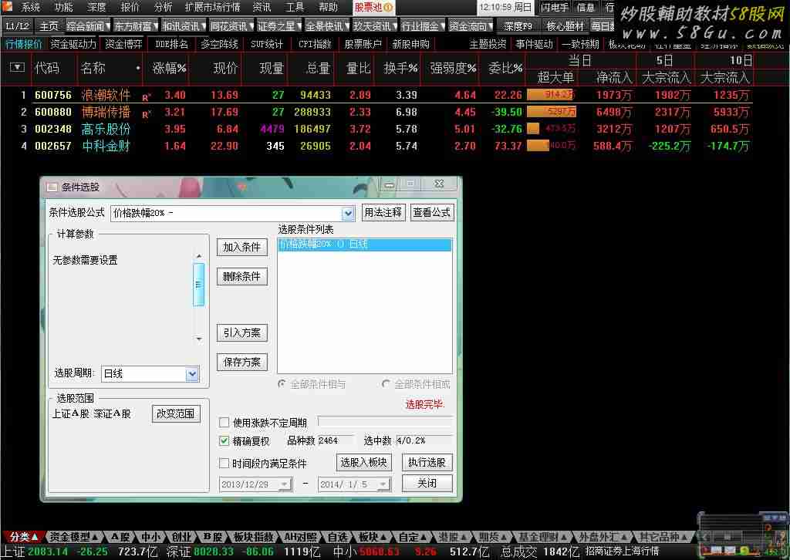Click the 上证 index value 2083.14

pos(47,552)
